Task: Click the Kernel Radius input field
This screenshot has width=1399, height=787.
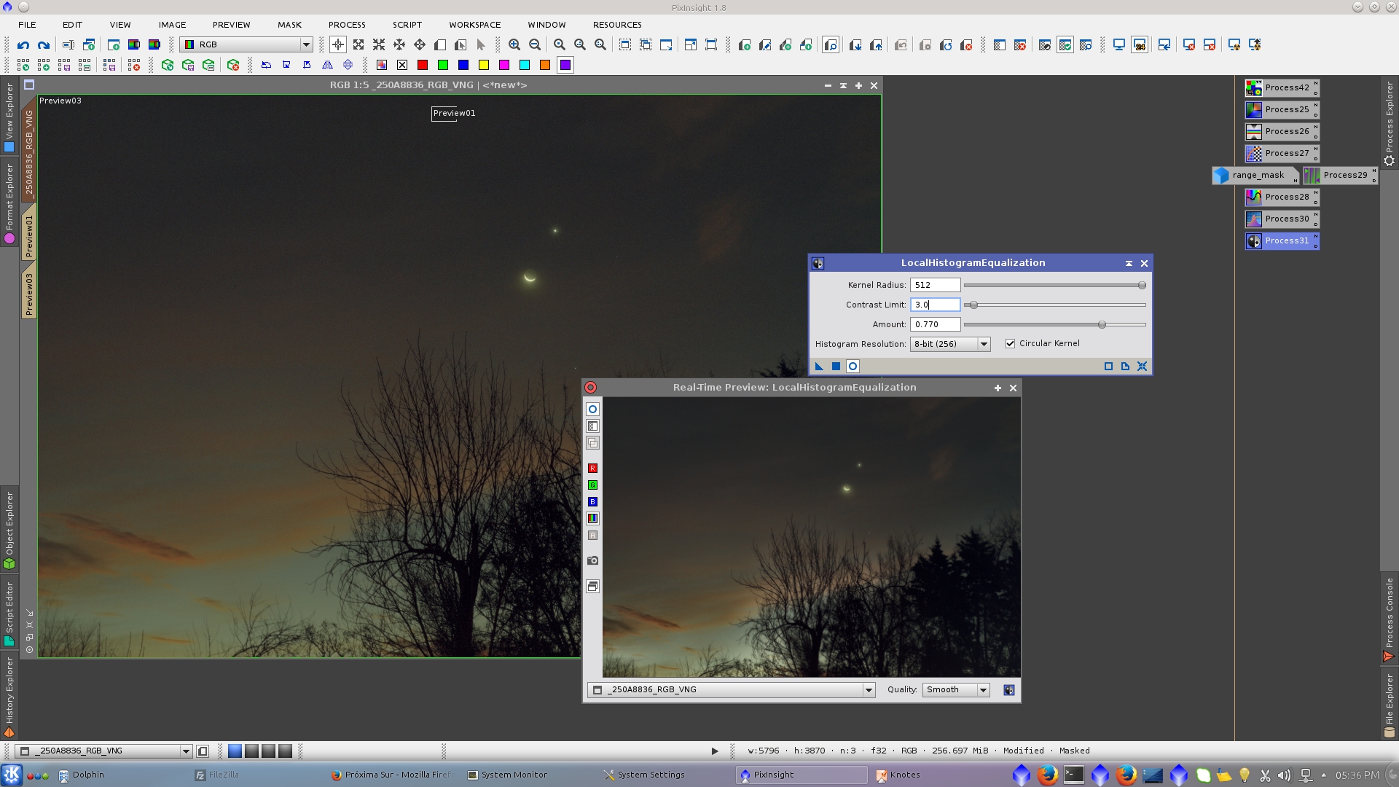Action: pyautogui.click(x=935, y=286)
